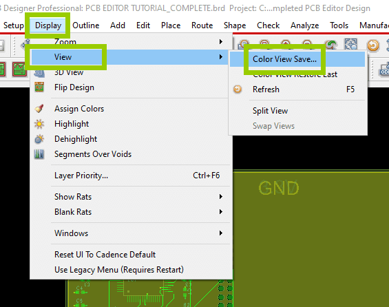
Task: Click the GND shape on the board
Action: [x=279, y=188]
